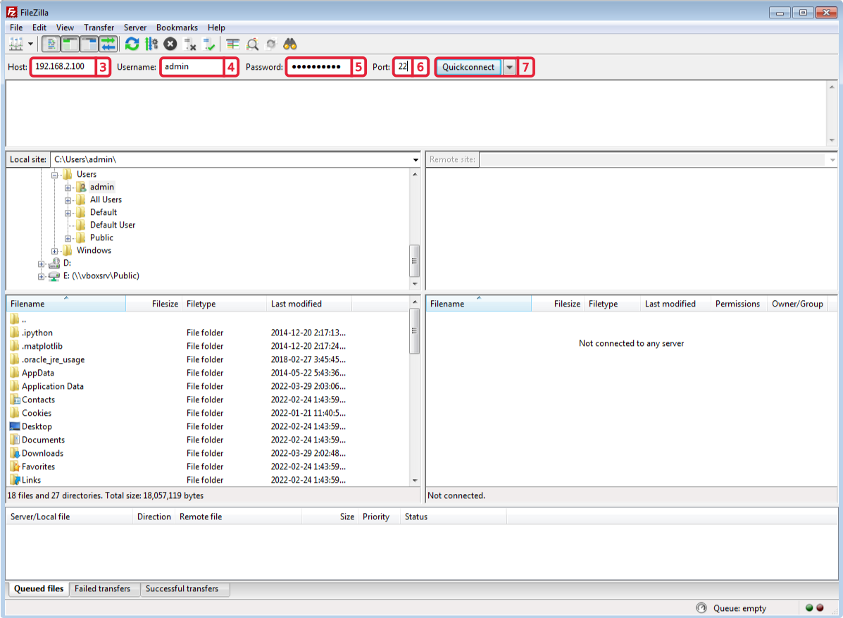Click the local tree scrollbar thumb

(x=415, y=261)
